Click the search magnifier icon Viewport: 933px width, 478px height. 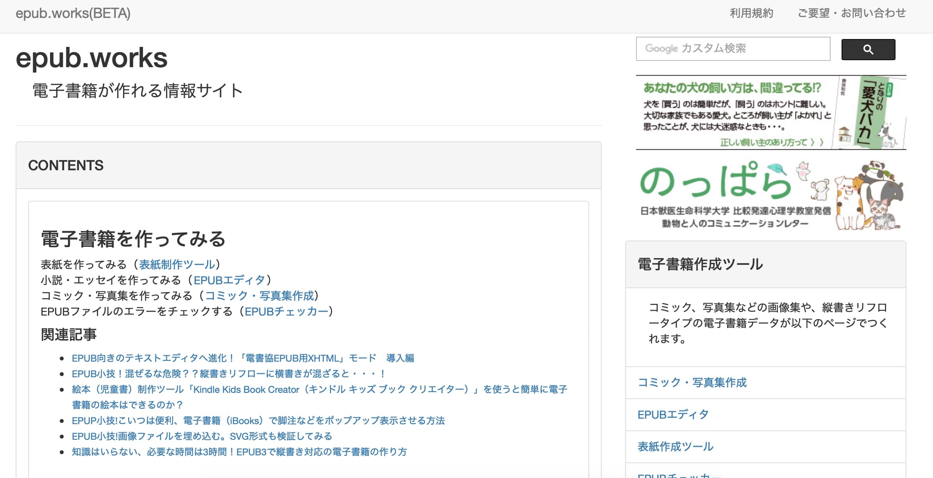(868, 49)
